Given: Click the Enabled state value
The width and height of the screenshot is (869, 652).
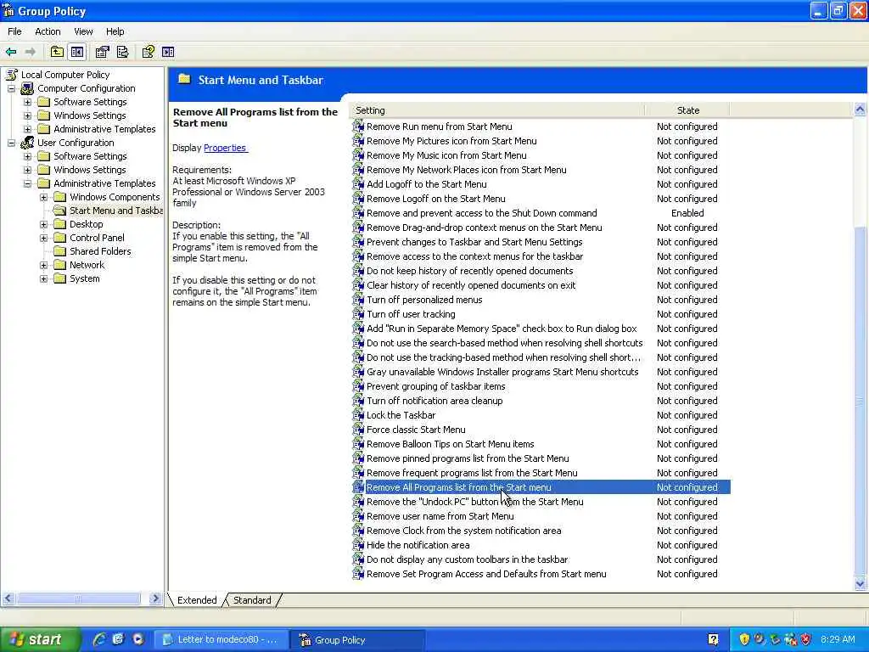Looking at the screenshot, I should (x=687, y=213).
